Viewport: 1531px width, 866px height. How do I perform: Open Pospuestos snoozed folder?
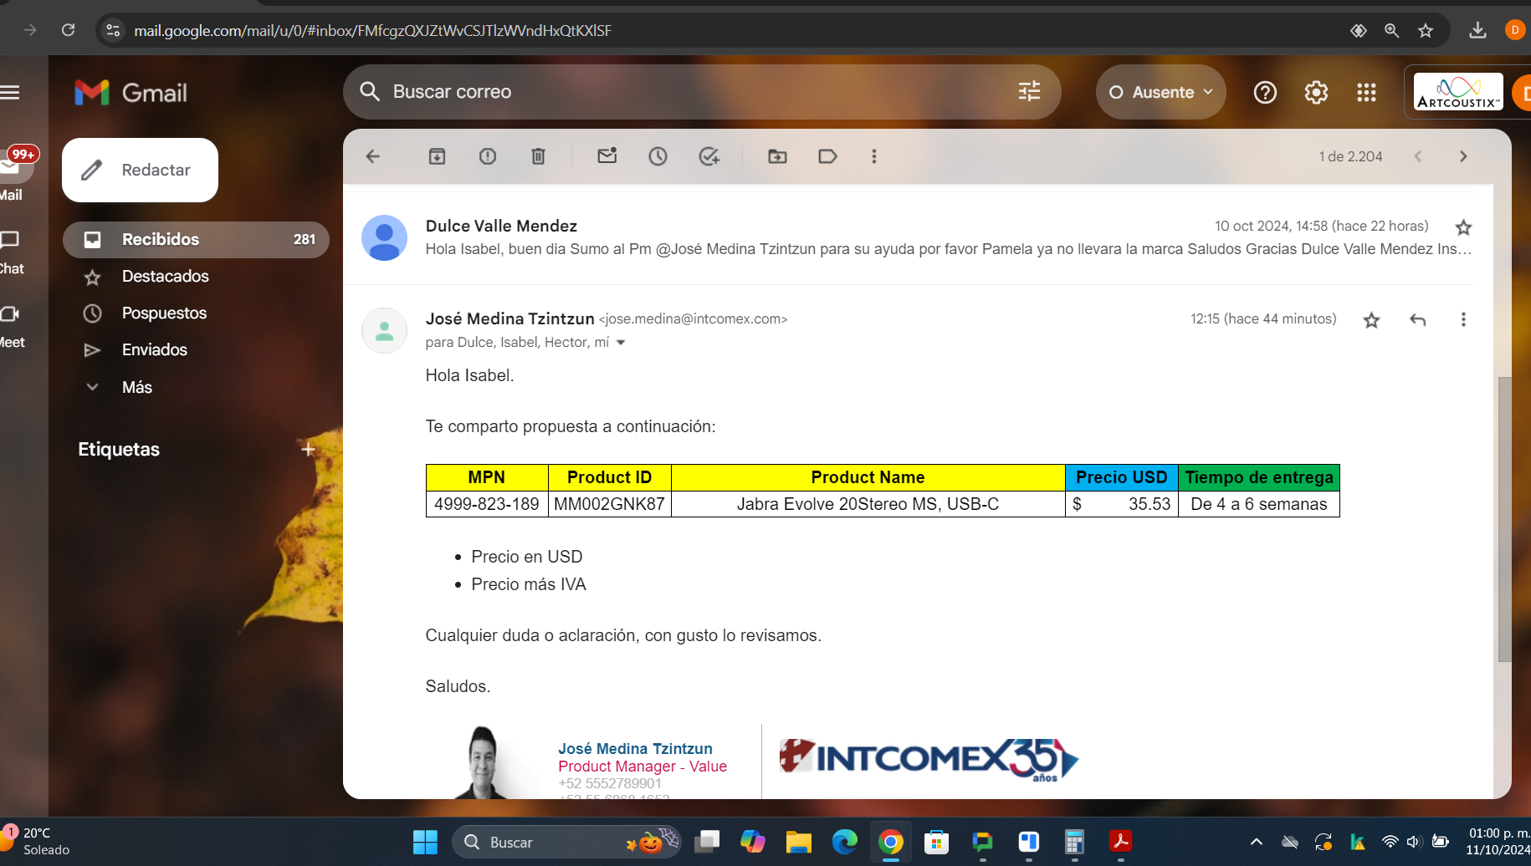(164, 313)
